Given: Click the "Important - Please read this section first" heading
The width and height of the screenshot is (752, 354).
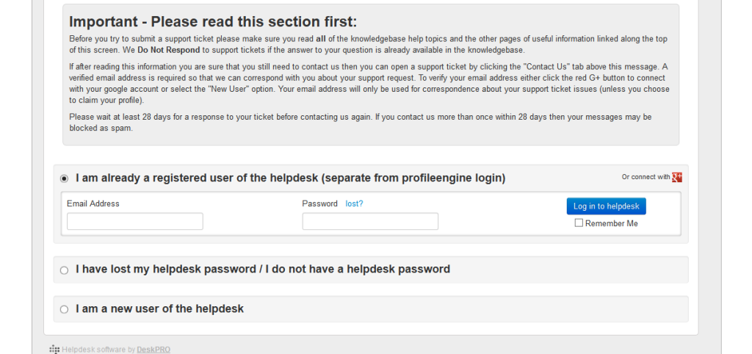Looking at the screenshot, I should click(213, 22).
